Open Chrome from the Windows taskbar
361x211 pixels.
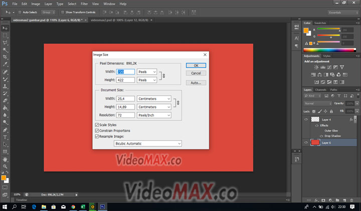[73, 206]
